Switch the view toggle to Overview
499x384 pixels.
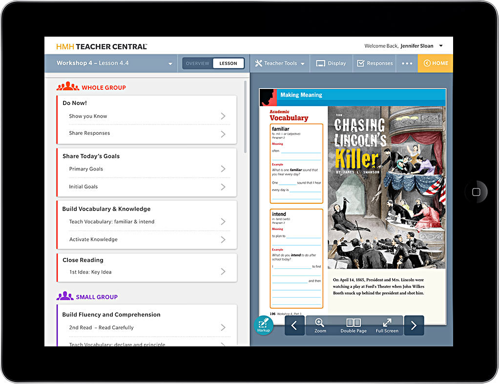198,64
